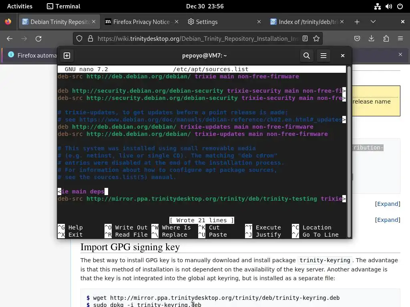The height and width of the screenshot is (307, 410).
Task: Click the 'ie main deps' line in nano
Action: tap(82, 191)
